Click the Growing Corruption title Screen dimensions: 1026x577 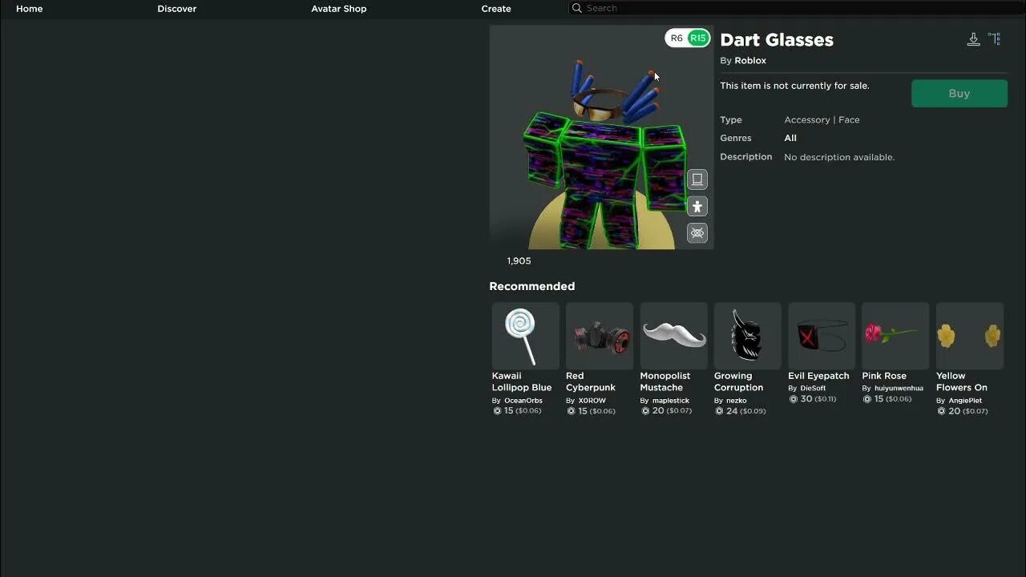pos(738,381)
